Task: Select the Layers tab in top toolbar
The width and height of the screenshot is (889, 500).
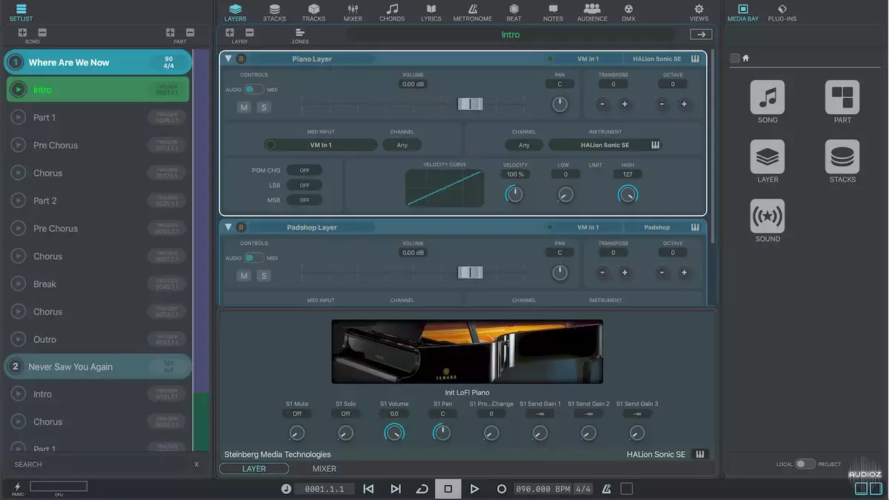Action: 235,12
